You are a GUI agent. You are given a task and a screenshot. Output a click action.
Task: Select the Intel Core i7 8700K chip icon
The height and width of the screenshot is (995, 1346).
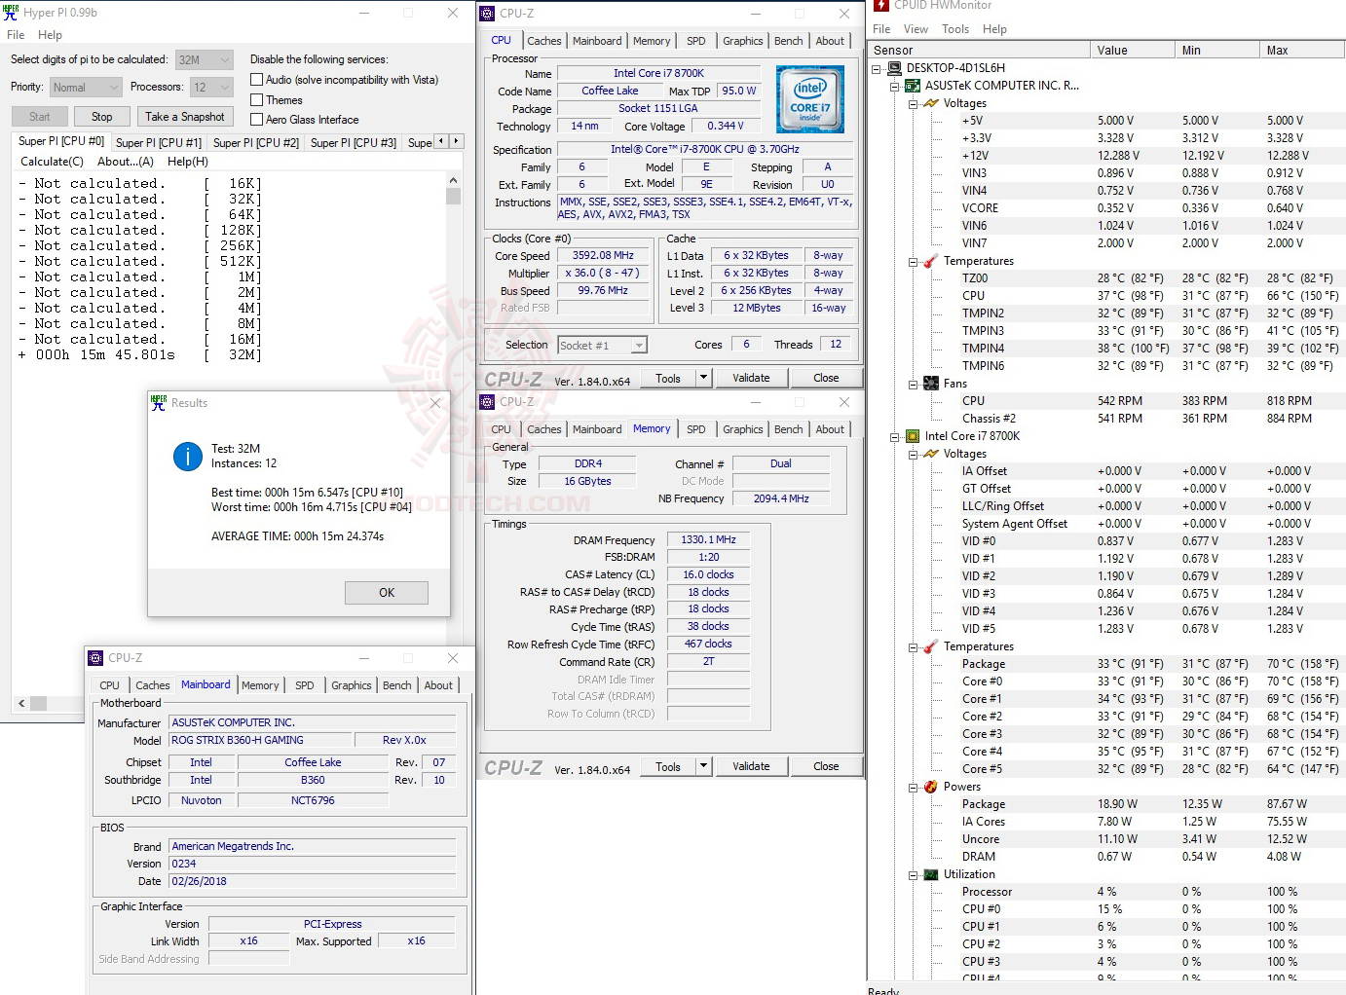(x=913, y=436)
